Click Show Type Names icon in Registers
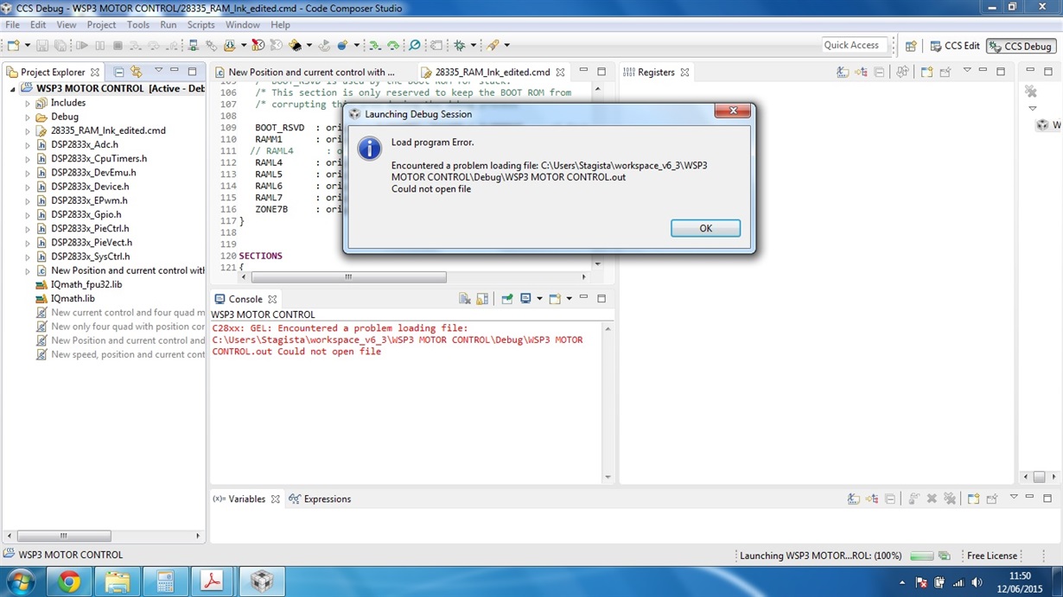Image resolution: width=1063 pixels, height=597 pixels. click(x=843, y=72)
